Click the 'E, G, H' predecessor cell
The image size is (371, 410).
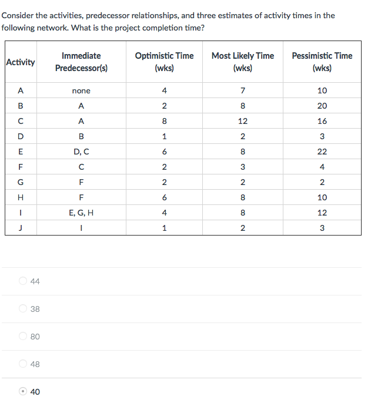click(x=81, y=213)
